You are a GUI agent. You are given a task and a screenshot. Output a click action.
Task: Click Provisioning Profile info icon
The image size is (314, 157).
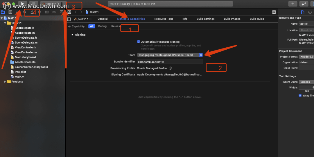170,68
